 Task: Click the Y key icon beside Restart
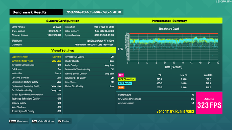[x=59, y=121]
